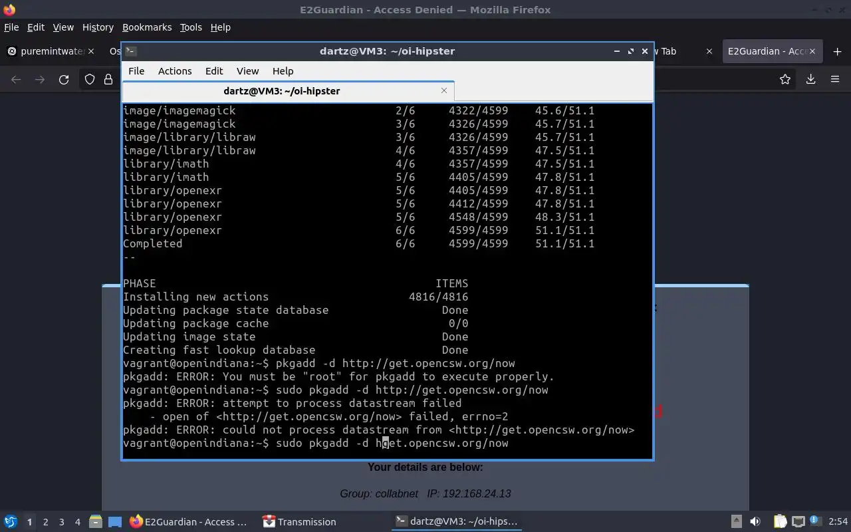This screenshot has height=532, width=851.
Task: Click 'Your details are below:' page text
Action: [425, 467]
